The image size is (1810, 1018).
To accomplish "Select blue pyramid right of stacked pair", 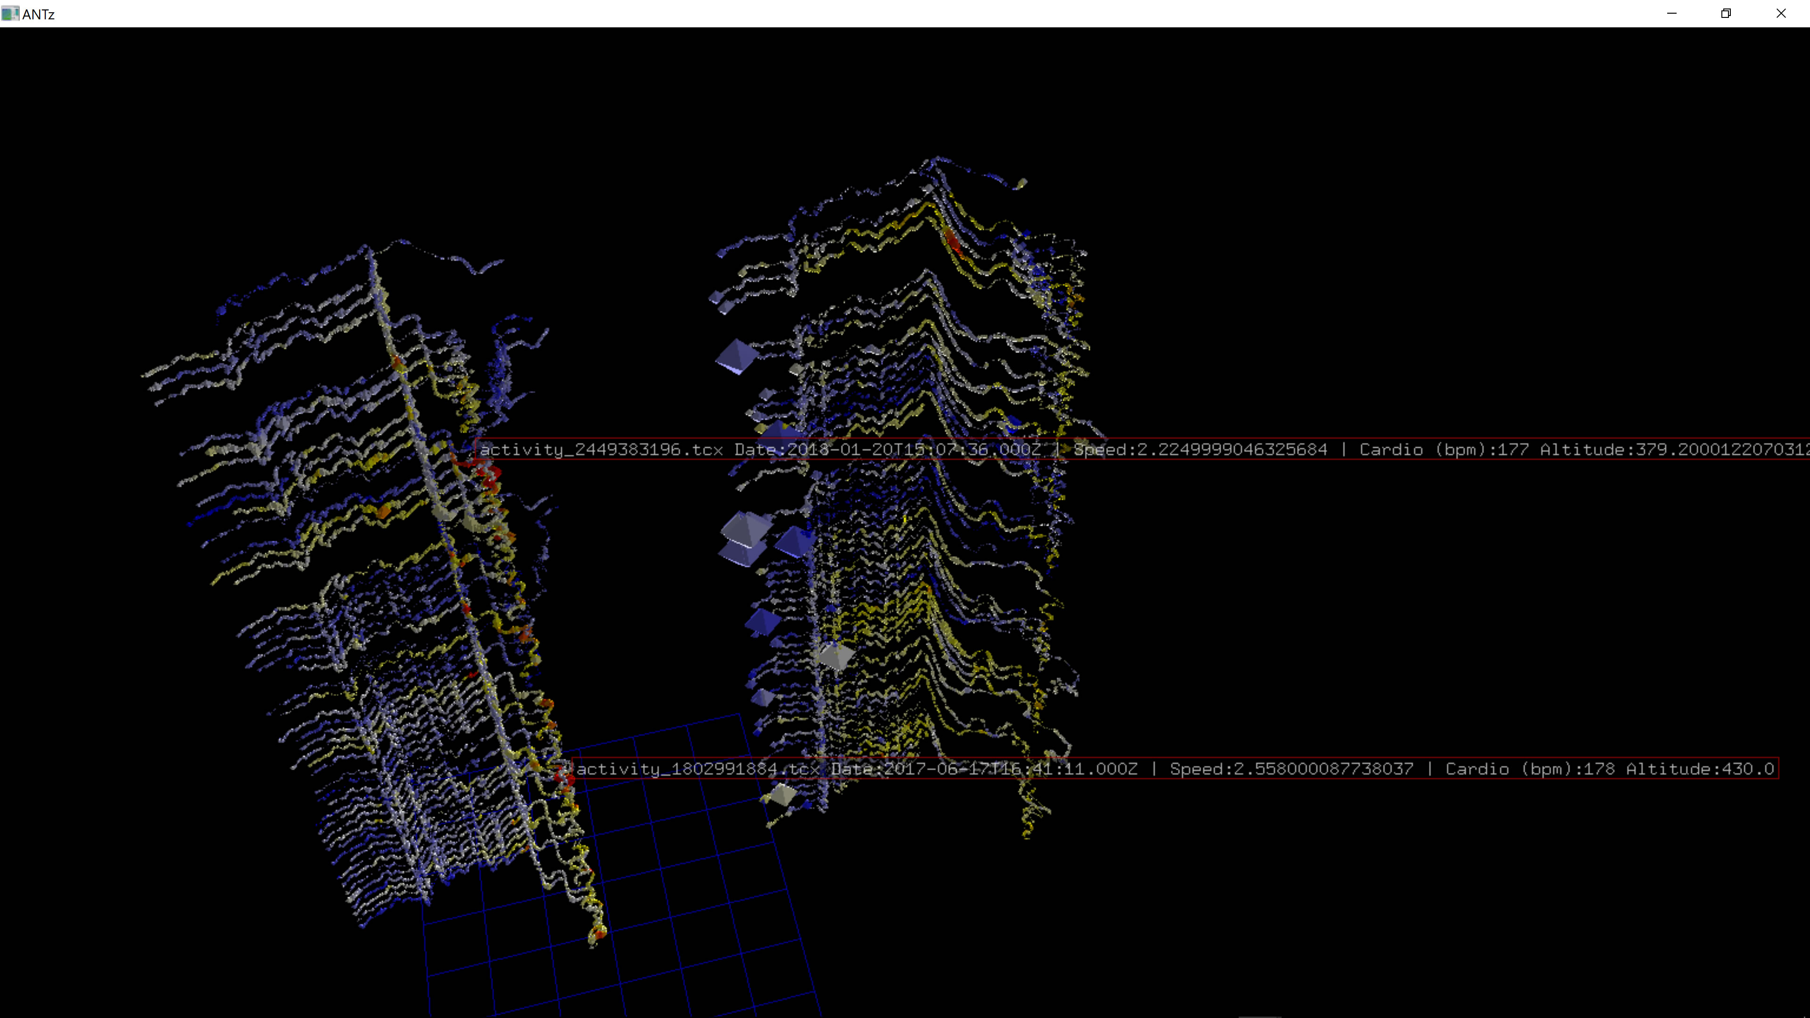I will click(x=795, y=542).
